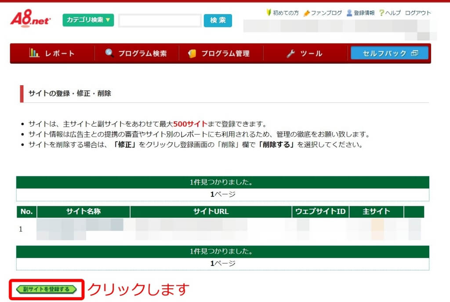Click the red 500サイト text
Viewport: 450px width, 302px height.
click(190, 124)
